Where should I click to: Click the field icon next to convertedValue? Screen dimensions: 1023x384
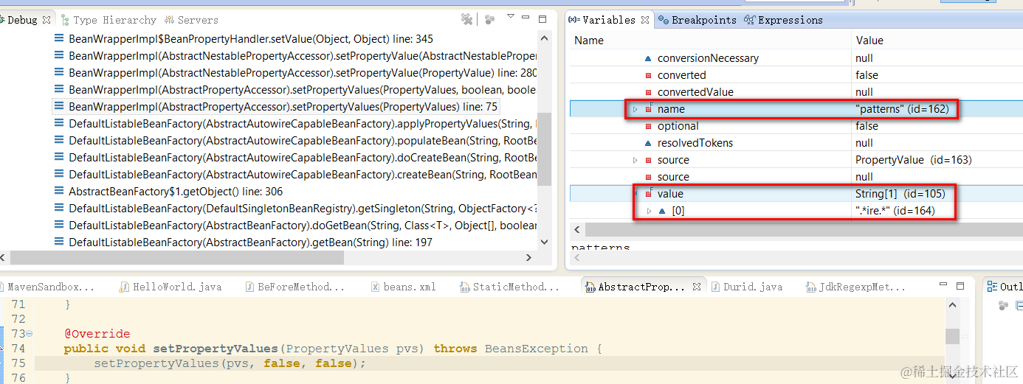[x=648, y=92]
